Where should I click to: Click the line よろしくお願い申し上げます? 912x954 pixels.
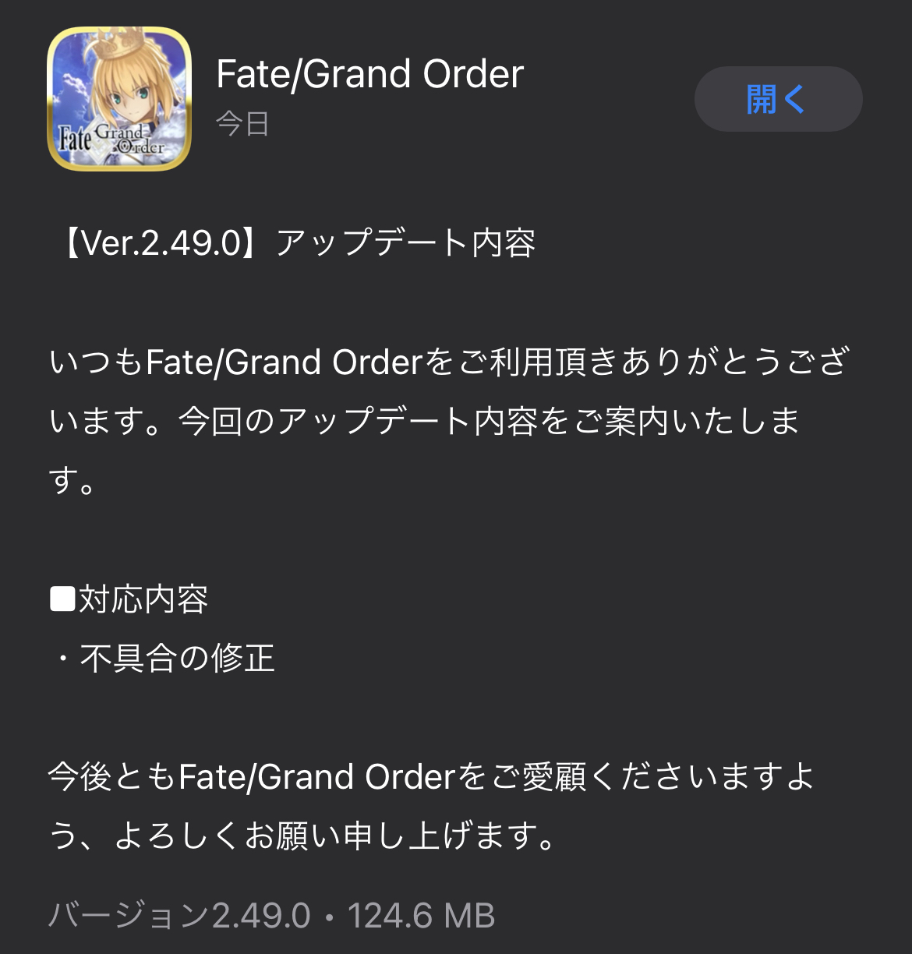pos(336,836)
